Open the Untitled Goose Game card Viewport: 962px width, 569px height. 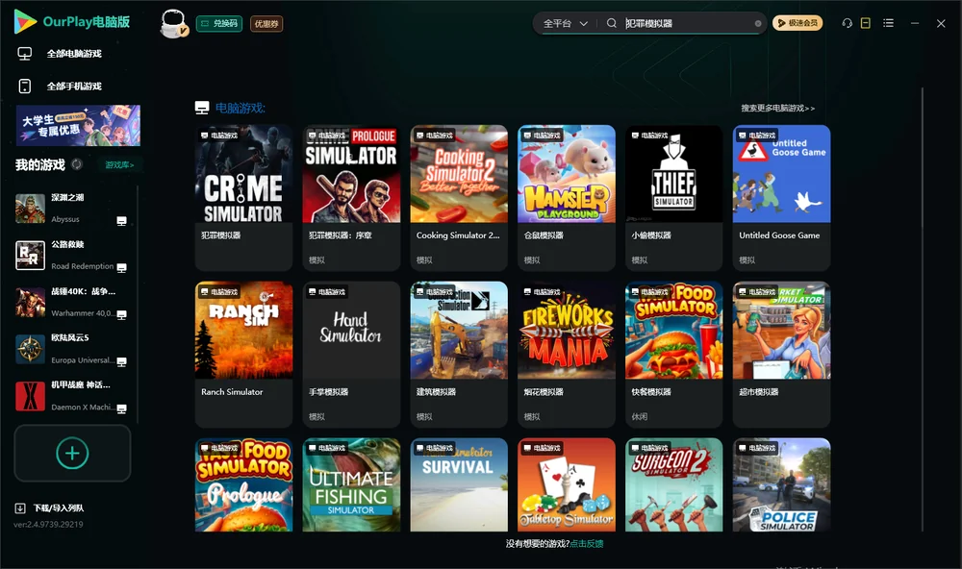tap(781, 197)
